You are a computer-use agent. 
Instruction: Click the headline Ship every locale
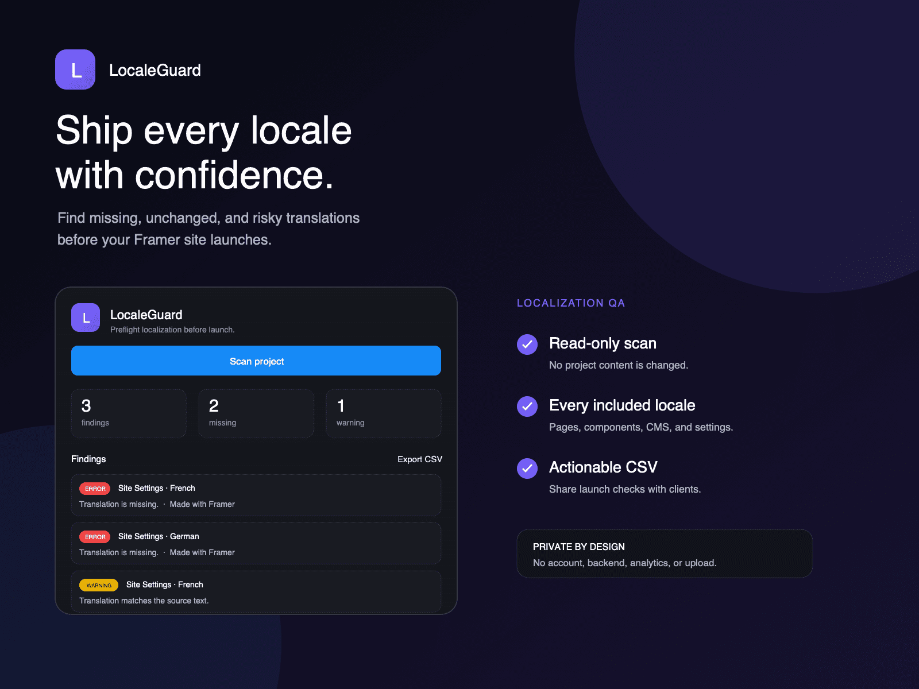coord(204,130)
